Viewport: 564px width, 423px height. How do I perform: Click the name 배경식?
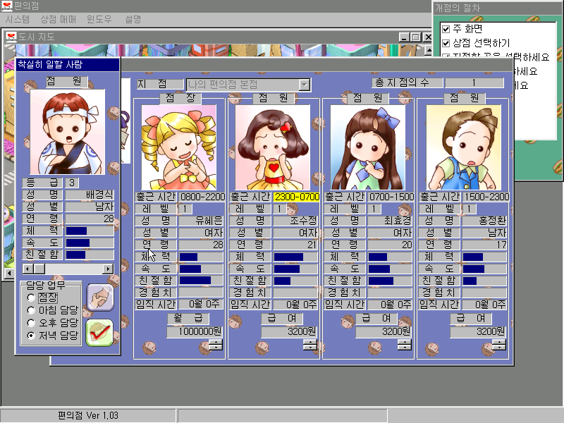click(x=99, y=195)
